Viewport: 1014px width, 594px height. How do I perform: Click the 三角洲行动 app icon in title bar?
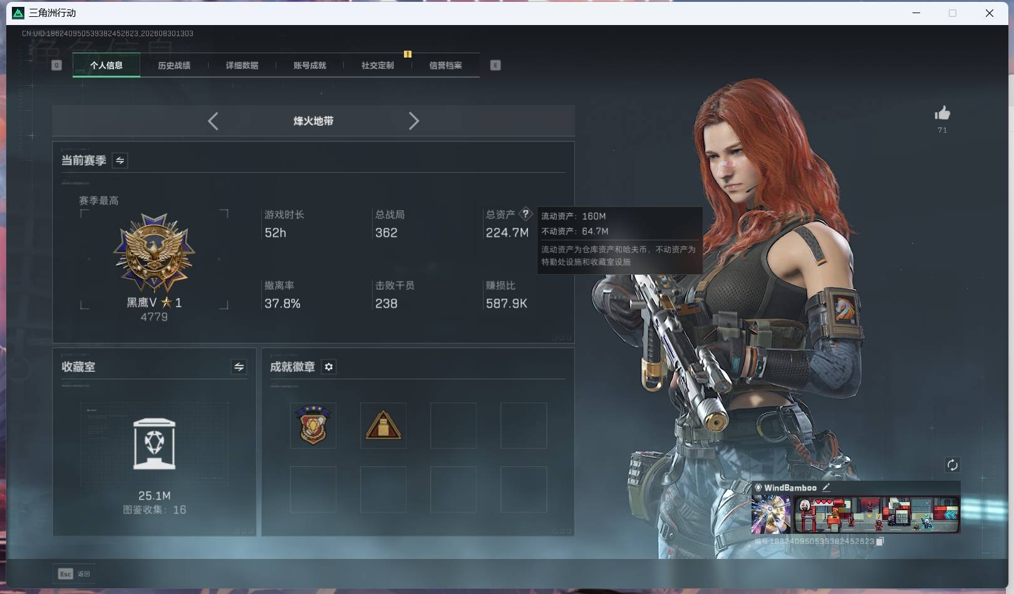coord(18,13)
